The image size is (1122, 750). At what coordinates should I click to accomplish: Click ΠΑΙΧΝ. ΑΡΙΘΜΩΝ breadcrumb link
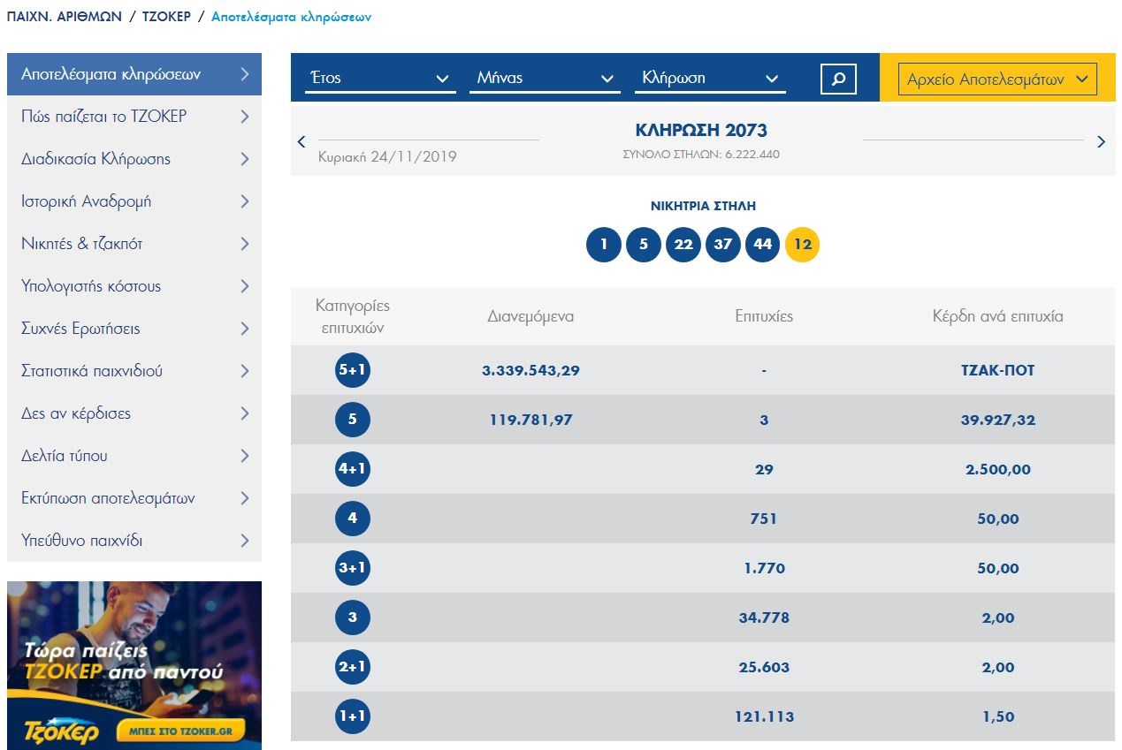coord(64,17)
